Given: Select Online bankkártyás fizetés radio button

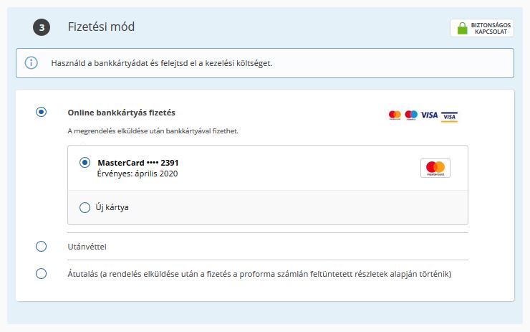Looking at the screenshot, I should click(x=42, y=112).
